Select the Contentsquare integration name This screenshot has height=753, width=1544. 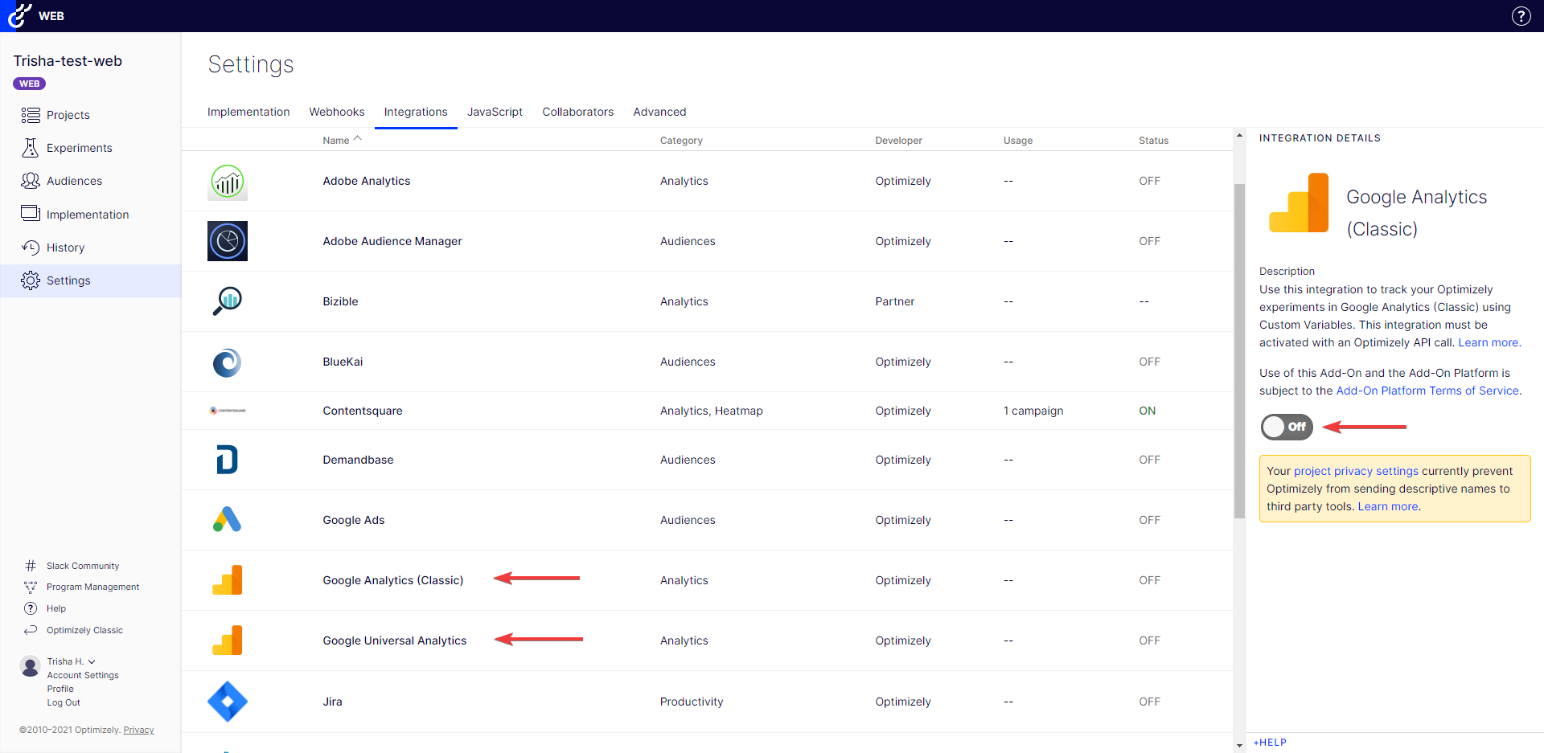click(x=363, y=411)
